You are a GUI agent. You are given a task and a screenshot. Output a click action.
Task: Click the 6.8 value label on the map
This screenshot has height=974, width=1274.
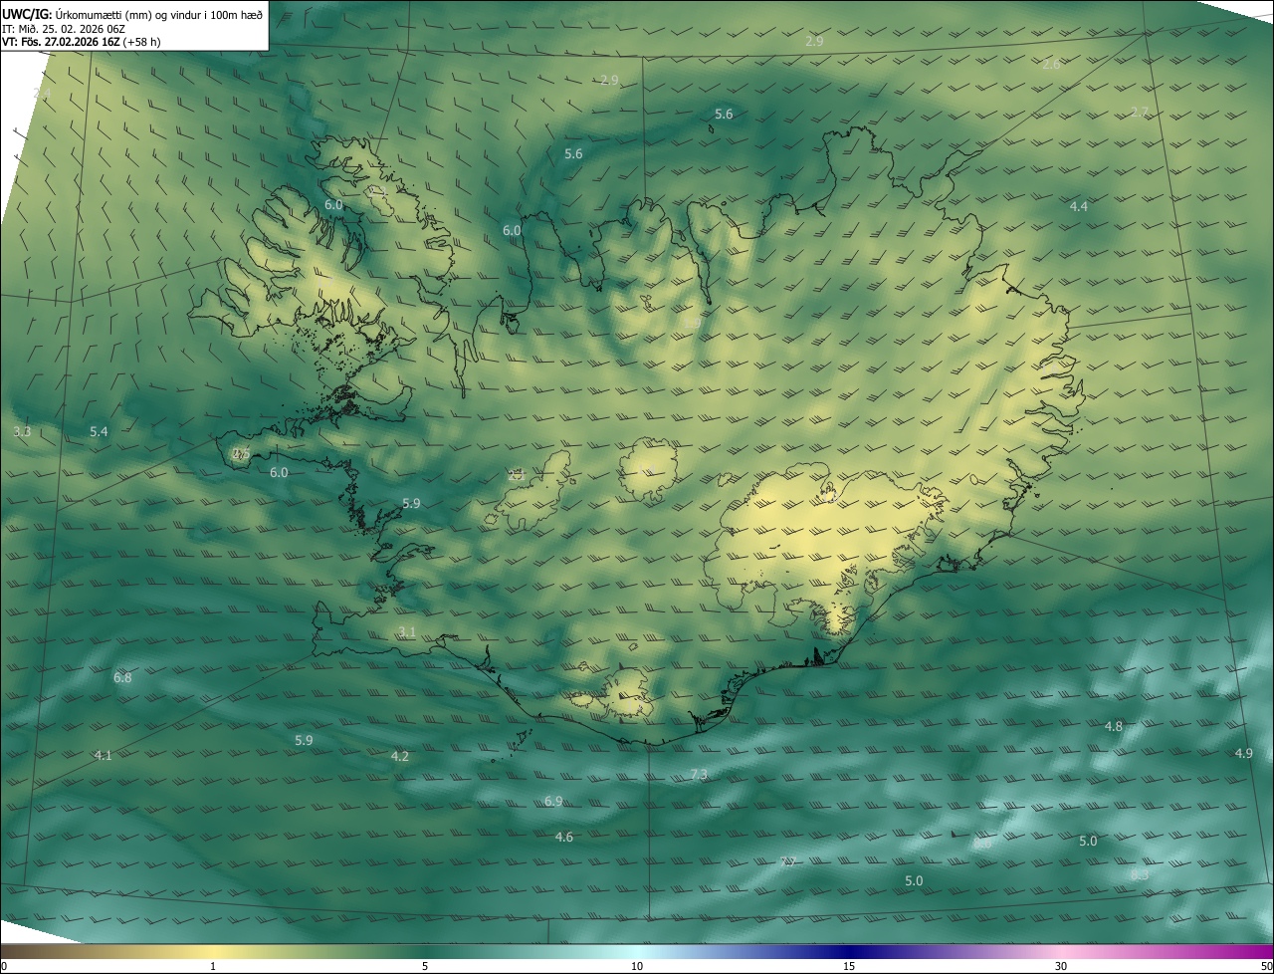122,677
